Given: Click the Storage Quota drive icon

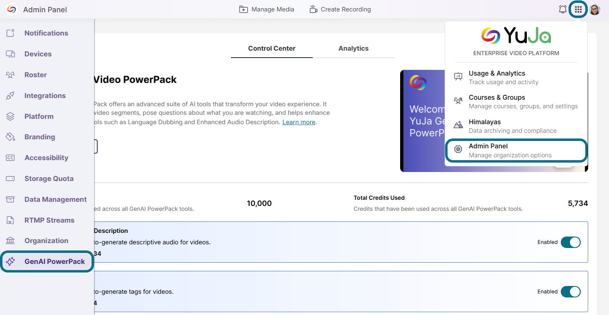Looking at the screenshot, I should point(11,179).
